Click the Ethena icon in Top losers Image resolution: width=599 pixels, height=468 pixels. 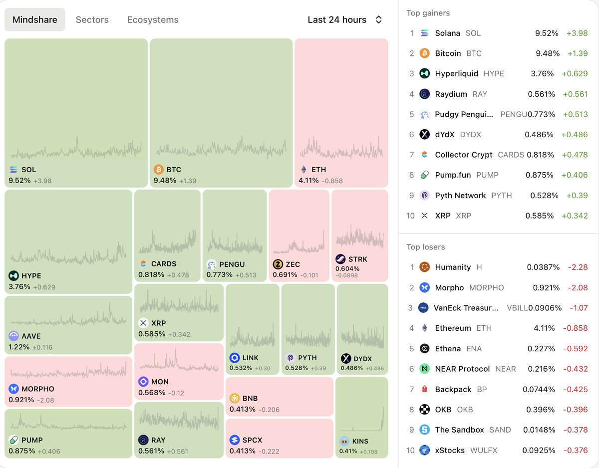pyautogui.click(x=424, y=348)
